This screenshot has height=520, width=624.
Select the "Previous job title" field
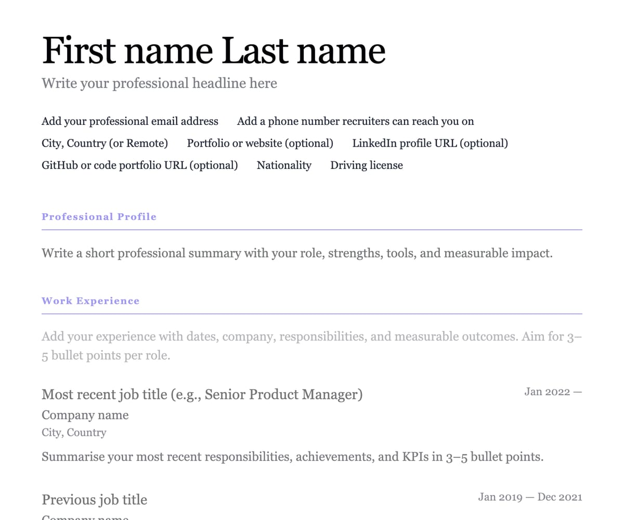click(94, 500)
